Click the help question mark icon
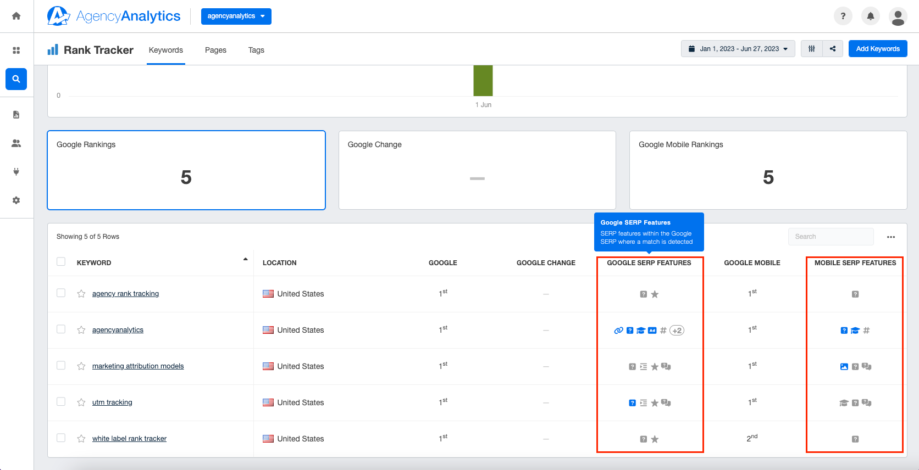 pos(843,16)
